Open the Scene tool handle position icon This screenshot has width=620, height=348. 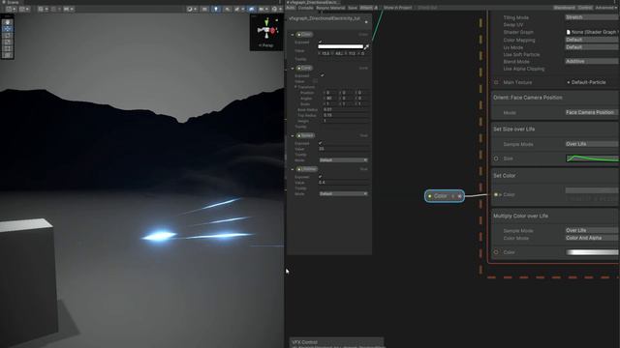[12, 9]
